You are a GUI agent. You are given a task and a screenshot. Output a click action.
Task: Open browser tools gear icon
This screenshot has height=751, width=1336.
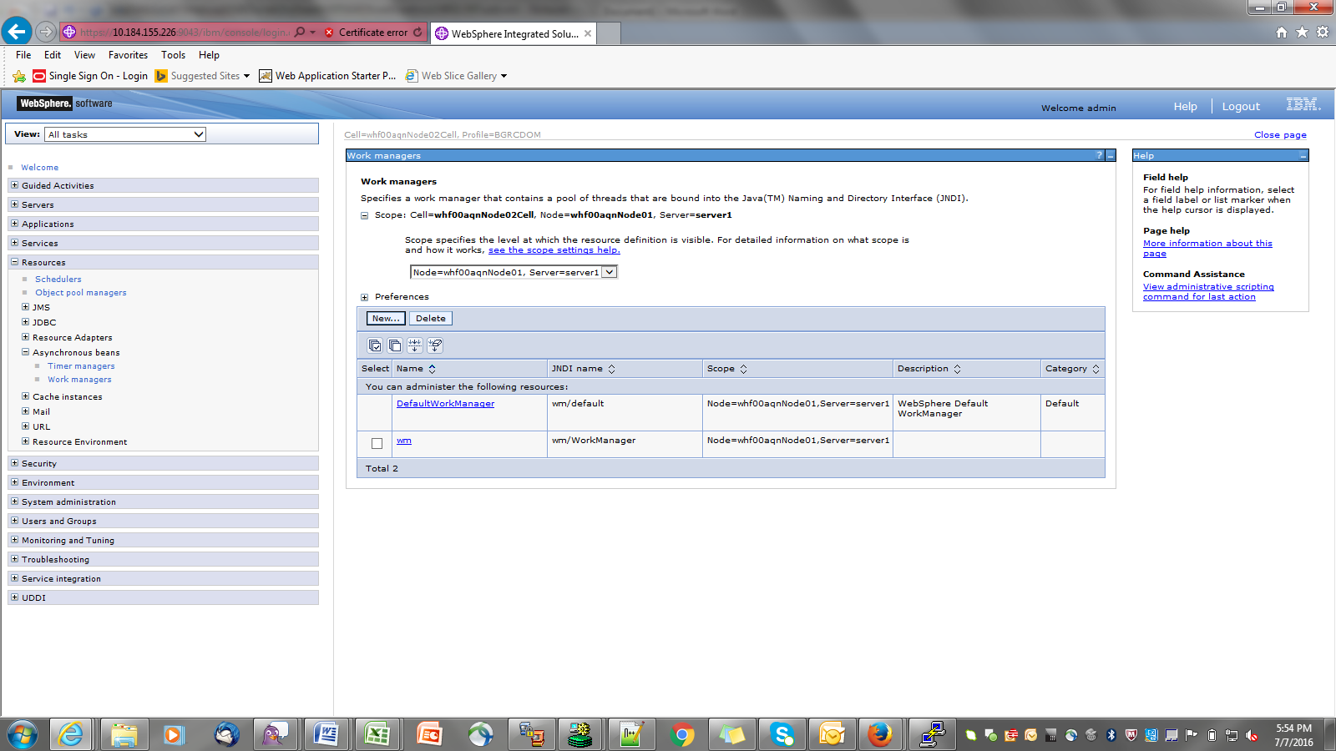pos(1323,33)
